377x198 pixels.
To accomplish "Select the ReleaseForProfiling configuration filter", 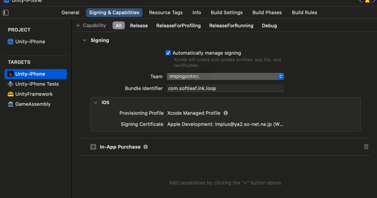I will 178,26.
